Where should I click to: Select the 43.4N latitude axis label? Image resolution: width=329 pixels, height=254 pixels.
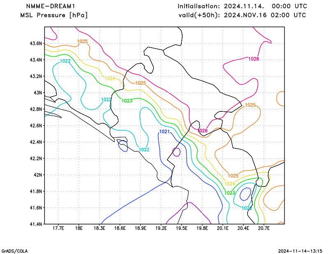(36, 60)
